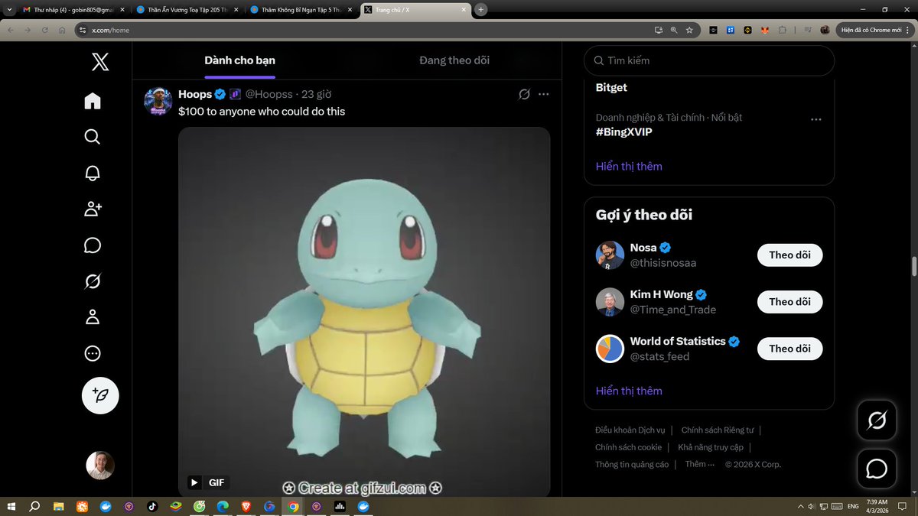Follow World of Statistics
This screenshot has height=516, width=918.
click(x=789, y=349)
